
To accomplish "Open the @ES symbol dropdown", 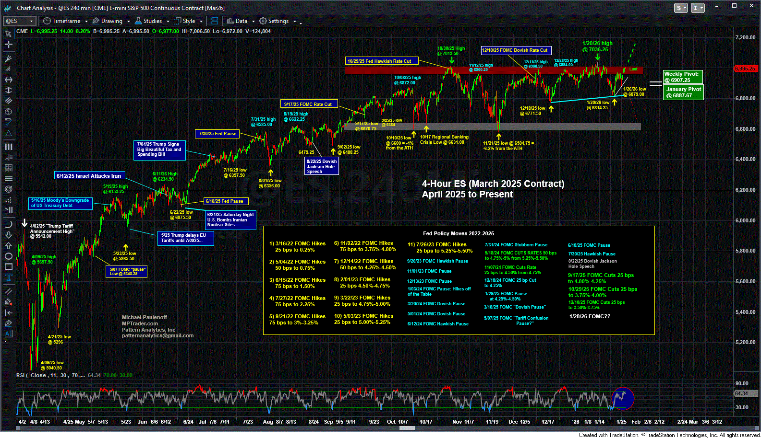I will click(32, 21).
